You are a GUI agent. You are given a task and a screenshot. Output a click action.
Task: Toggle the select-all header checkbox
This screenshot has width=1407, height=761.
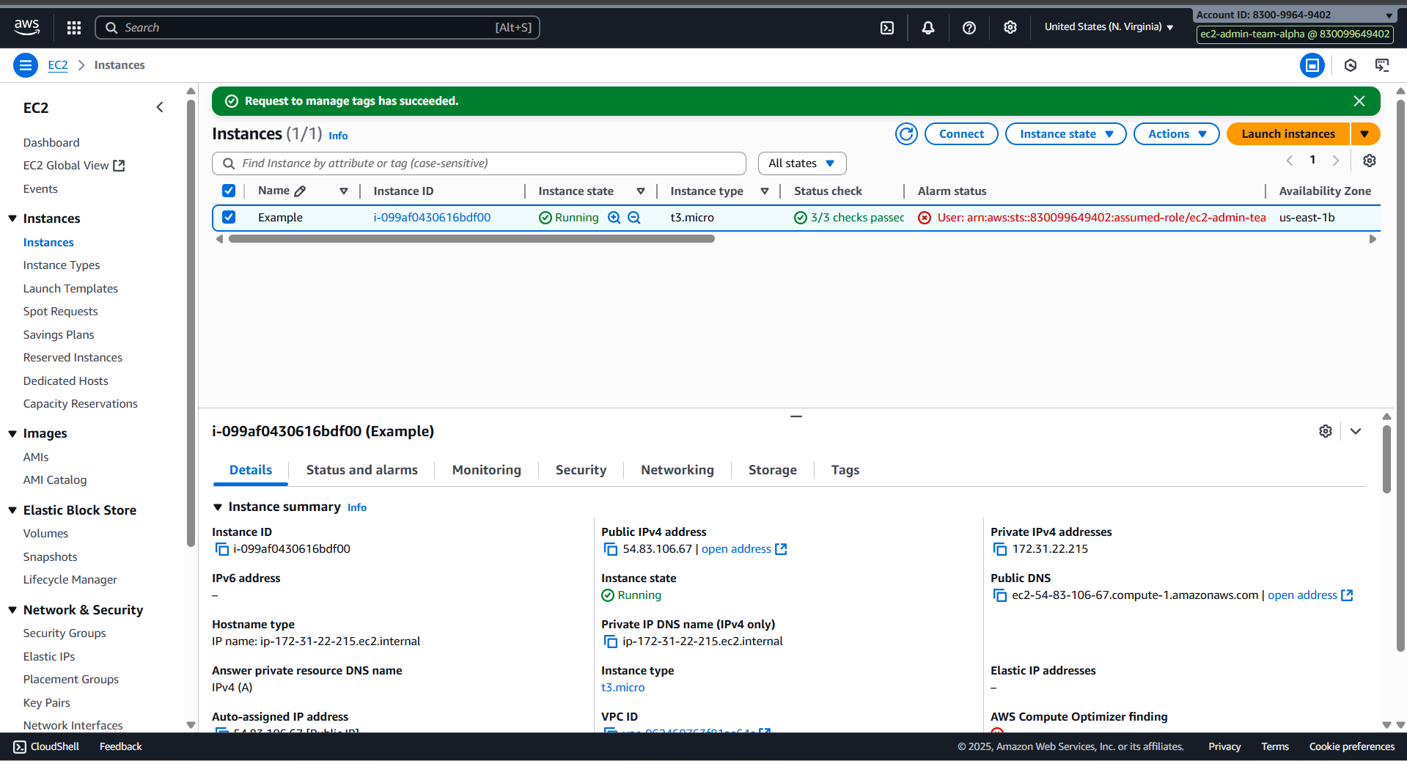229,191
